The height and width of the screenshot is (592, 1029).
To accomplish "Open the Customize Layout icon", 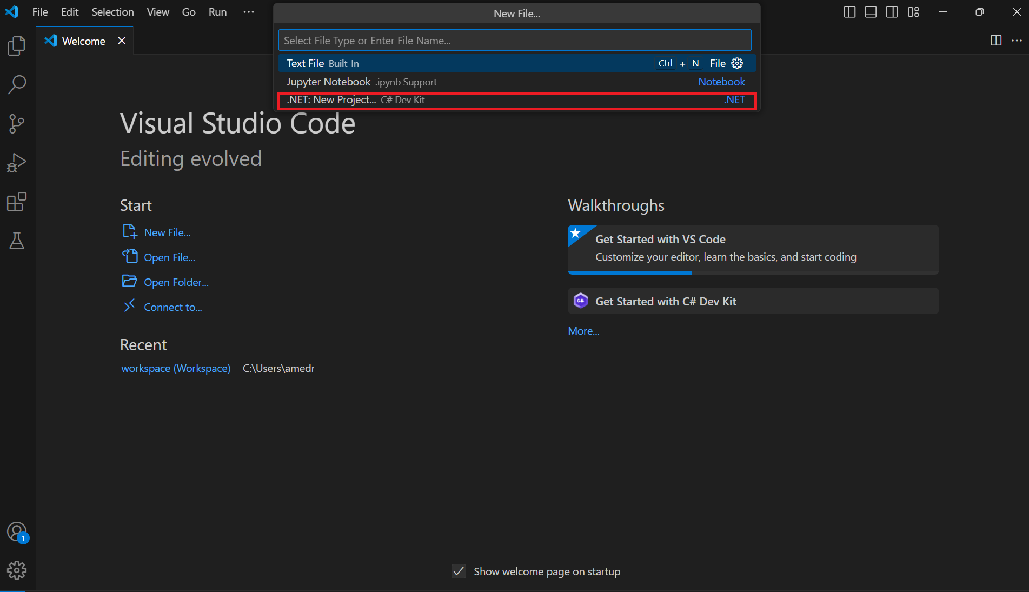I will tap(913, 12).
